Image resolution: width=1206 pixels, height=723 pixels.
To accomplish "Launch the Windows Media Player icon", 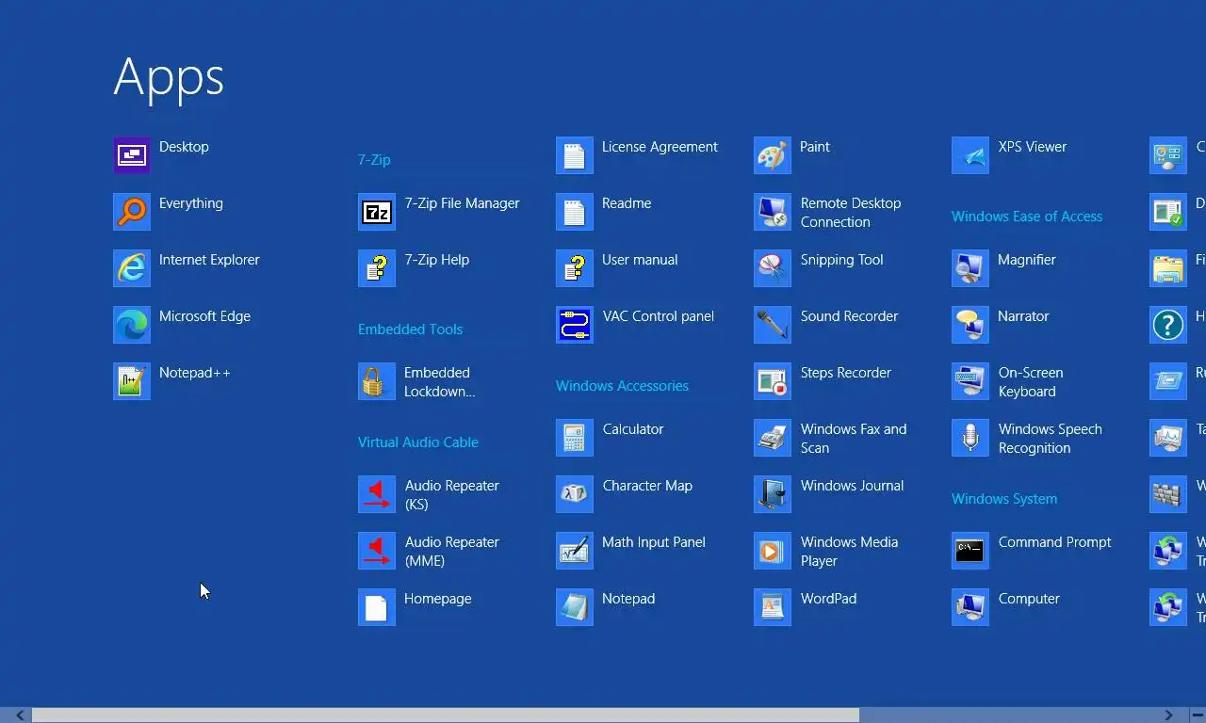I will [773, 551].
